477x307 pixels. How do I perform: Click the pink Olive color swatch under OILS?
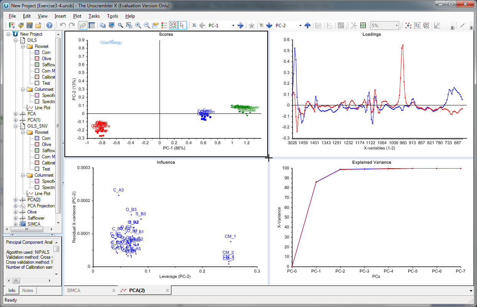[x=37, y=59]
